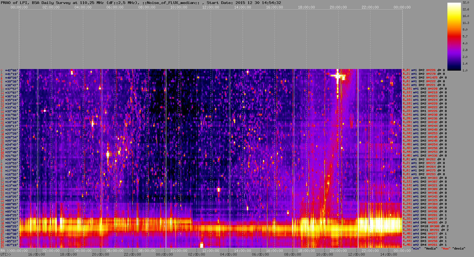Click the 1.0 label under the color scale
474x257 pixels.
coord(465,70)
